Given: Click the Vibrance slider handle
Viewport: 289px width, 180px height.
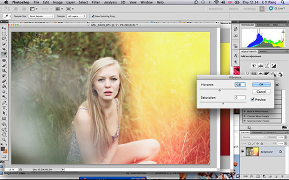Looking at the screenshot, I should [x=220, y=90].
